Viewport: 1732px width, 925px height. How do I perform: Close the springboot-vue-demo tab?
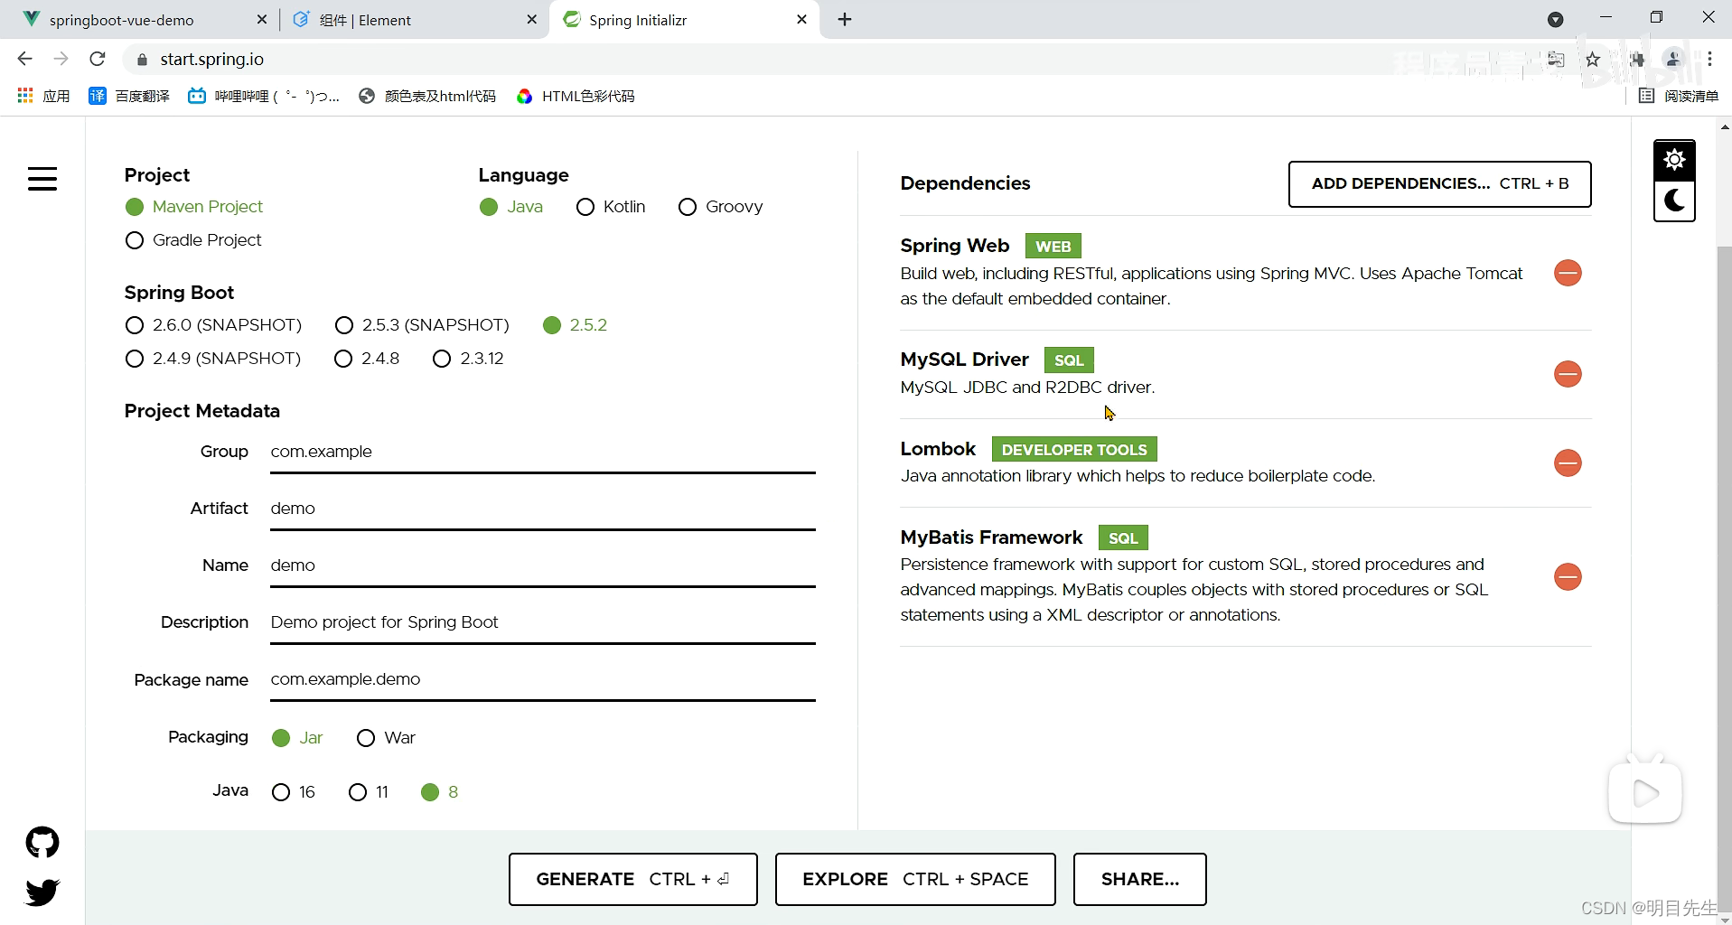click(262, 20)
